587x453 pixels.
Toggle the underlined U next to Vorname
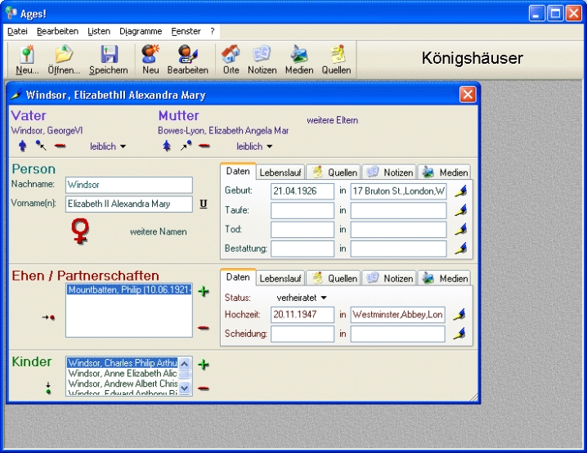(203, 204)
